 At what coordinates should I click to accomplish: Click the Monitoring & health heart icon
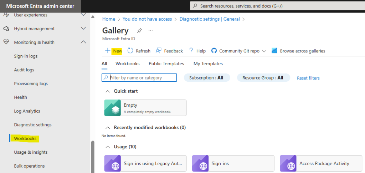click(x=6, y=42)
